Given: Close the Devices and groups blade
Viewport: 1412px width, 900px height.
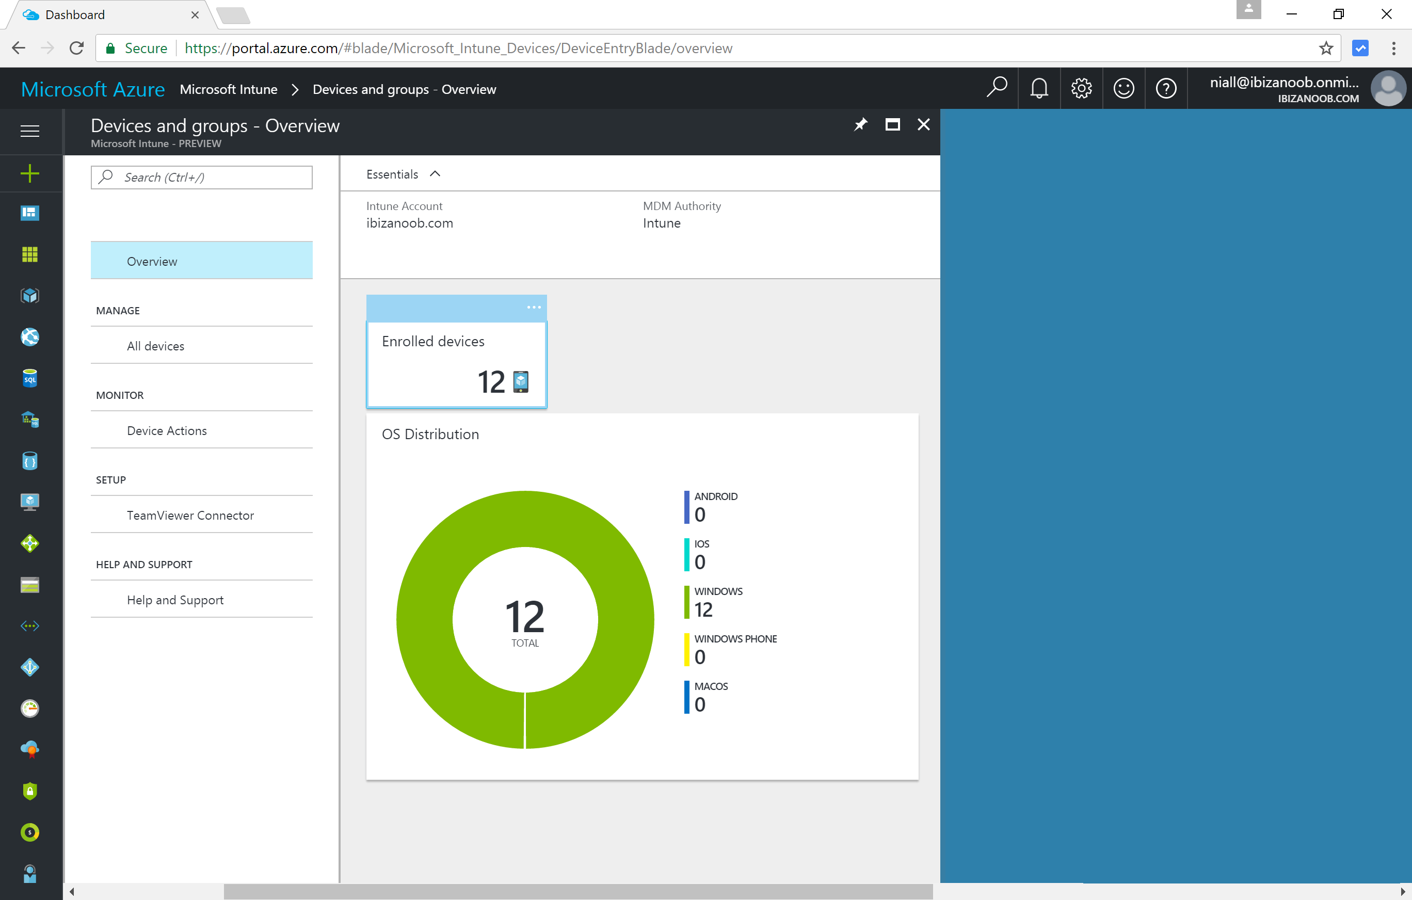Looking at the screenshot, I should [x=924, y=124].
